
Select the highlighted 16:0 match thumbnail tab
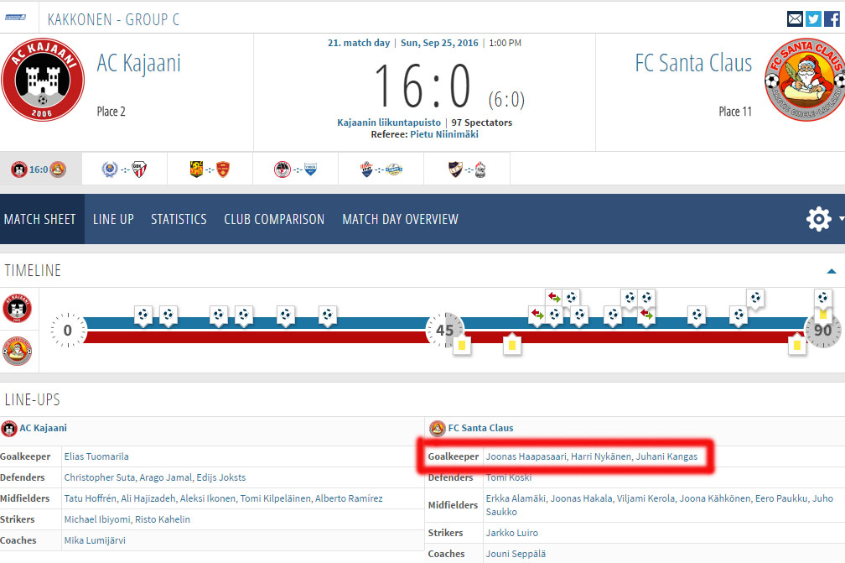click(x=40, y=168)
